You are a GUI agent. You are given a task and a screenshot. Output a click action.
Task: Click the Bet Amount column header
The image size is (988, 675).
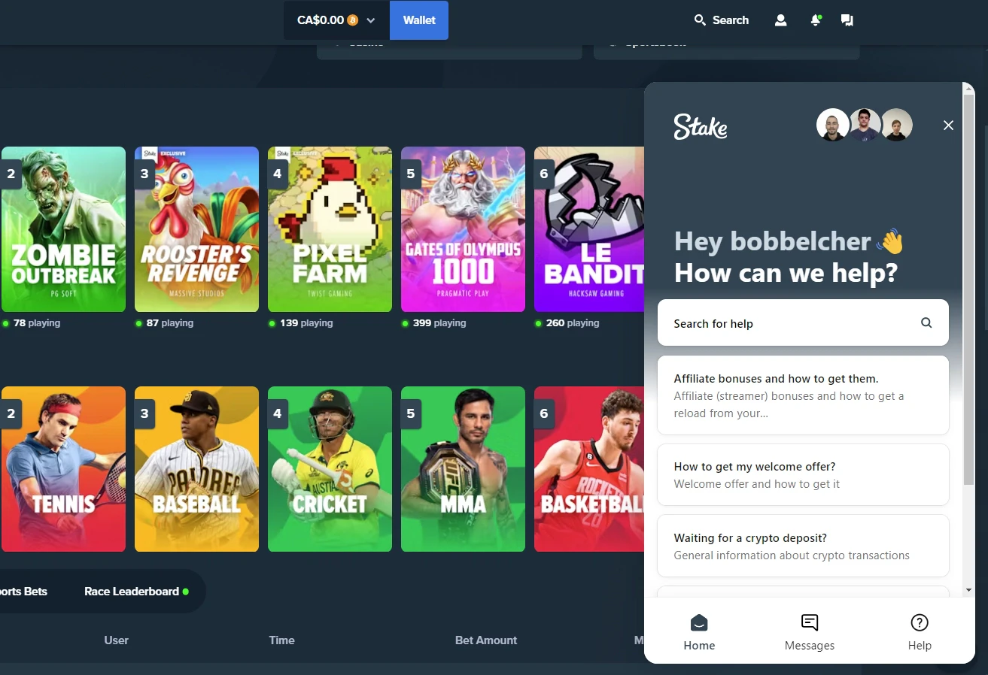click(486, 640)
